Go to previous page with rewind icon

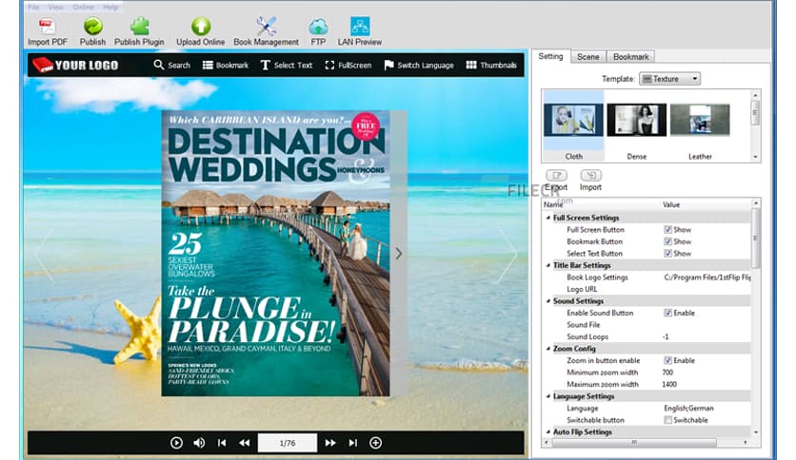click(x=244, y=443)
